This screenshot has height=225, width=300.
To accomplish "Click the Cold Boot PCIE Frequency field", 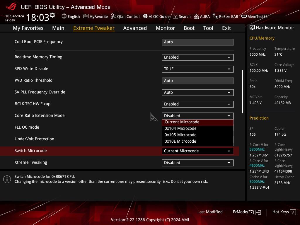I will pos(198,42).
